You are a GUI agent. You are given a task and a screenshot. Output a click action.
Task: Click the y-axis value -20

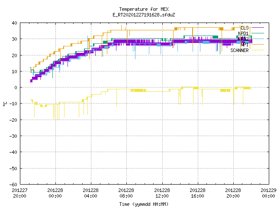pyautogui.click(x=13, y=120)
